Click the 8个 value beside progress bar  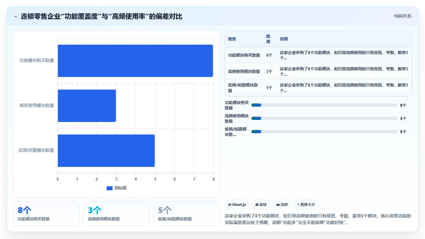pyautogui.click(x=403, y=105)
